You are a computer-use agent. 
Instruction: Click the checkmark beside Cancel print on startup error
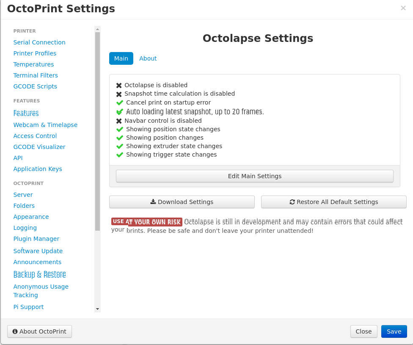pos(119,102)
